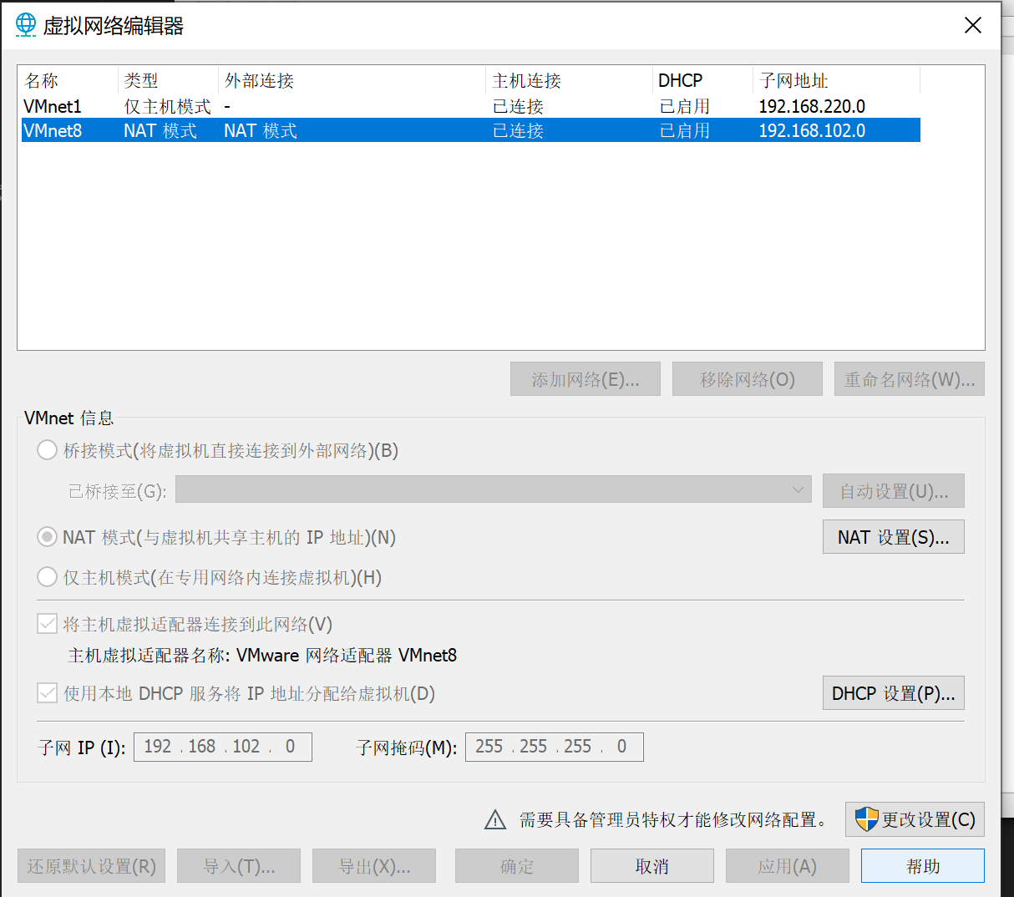Click the 外部连接 column header
Viewport: 1014px width, 897px height.
click(352, 80)
